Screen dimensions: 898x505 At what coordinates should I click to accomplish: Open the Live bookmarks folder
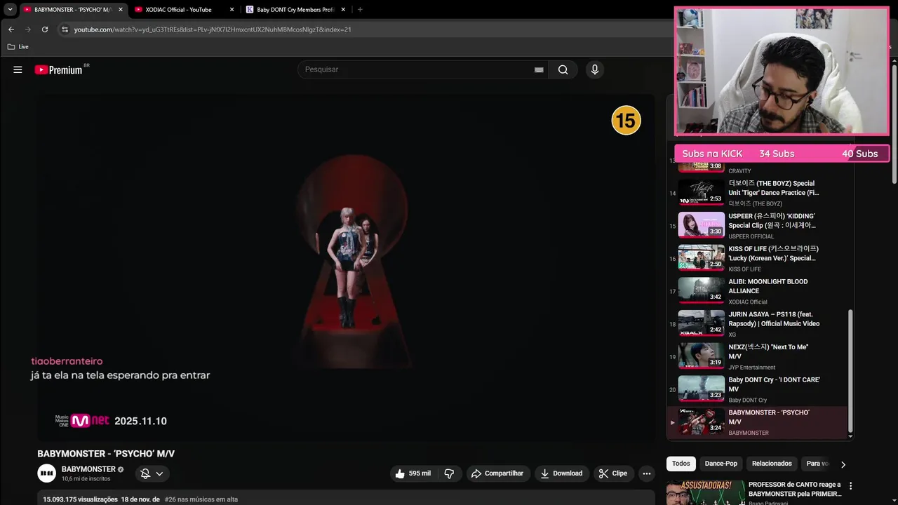coord(18,47)
